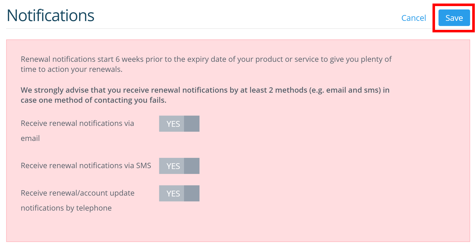
Task: Cancel changes to notification preferences
Action: point(414,18)
